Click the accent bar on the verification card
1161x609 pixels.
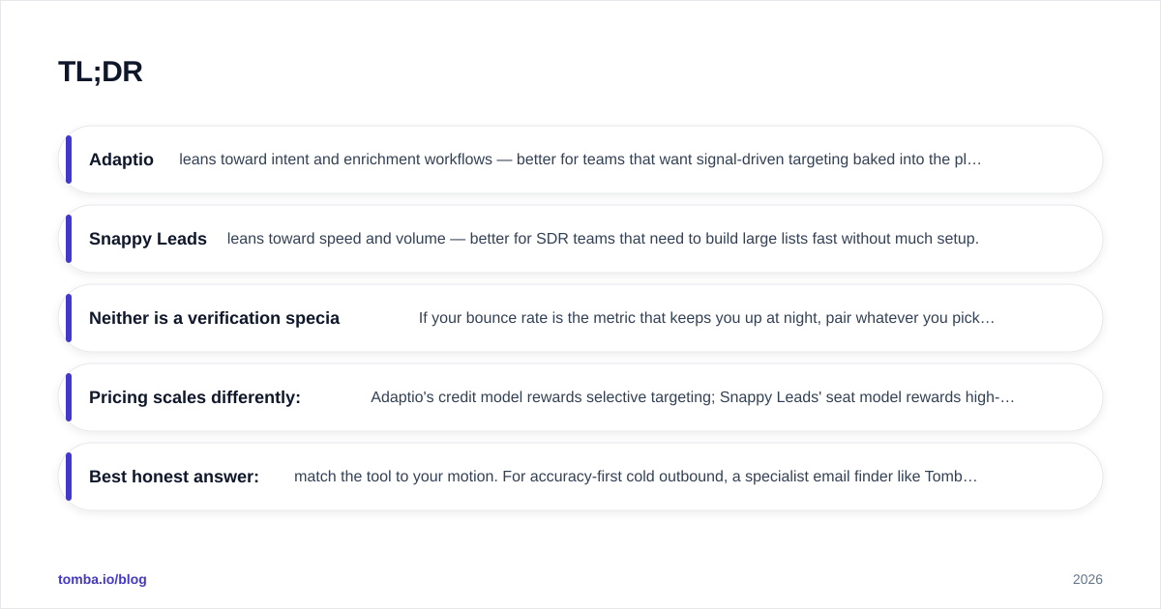coord(69,318)
